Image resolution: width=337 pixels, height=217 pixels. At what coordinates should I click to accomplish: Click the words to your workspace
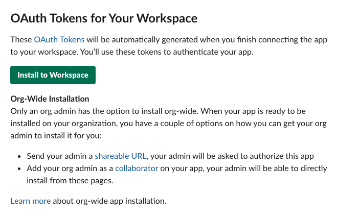click(x=44, y=52)
